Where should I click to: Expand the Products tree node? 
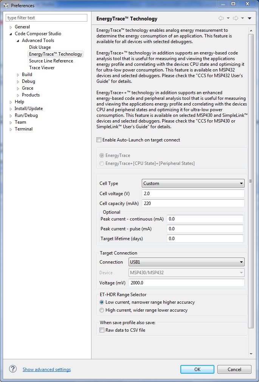18,95
